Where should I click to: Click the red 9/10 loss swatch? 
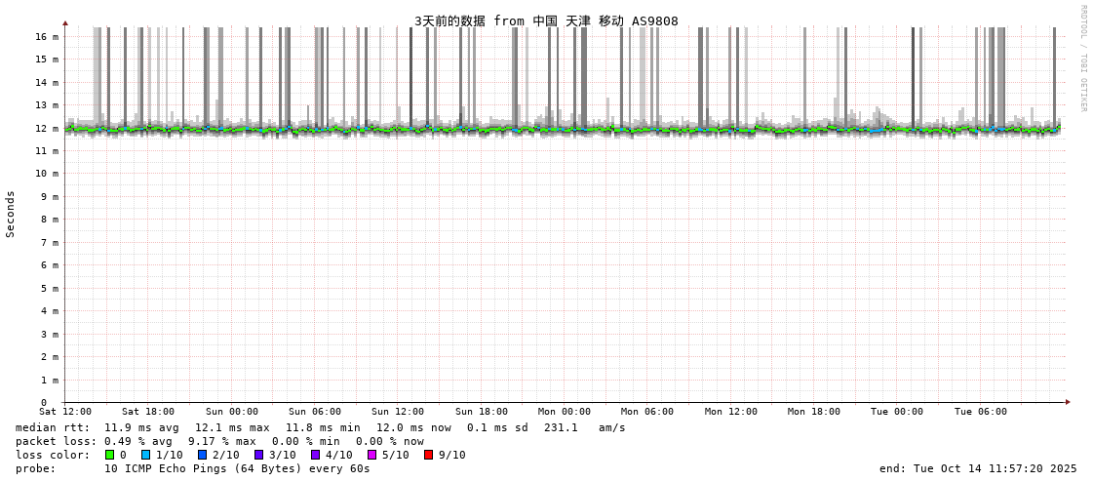point(428,455)
